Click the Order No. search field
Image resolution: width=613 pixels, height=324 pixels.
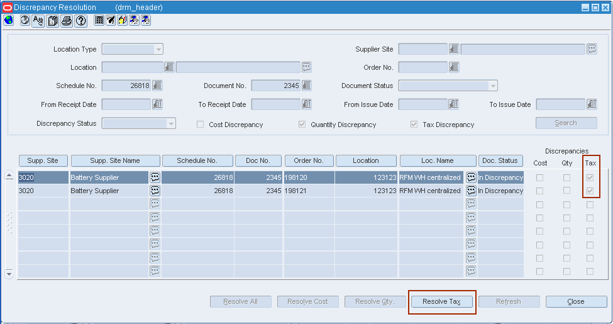[423, 67]
